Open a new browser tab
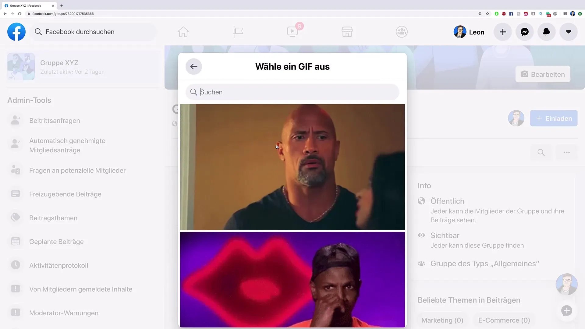 point(62,5)
